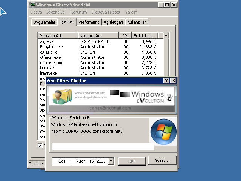Close the Windows Görev Yöneticisi window
241x181 pixels.
tap(174, 5)
